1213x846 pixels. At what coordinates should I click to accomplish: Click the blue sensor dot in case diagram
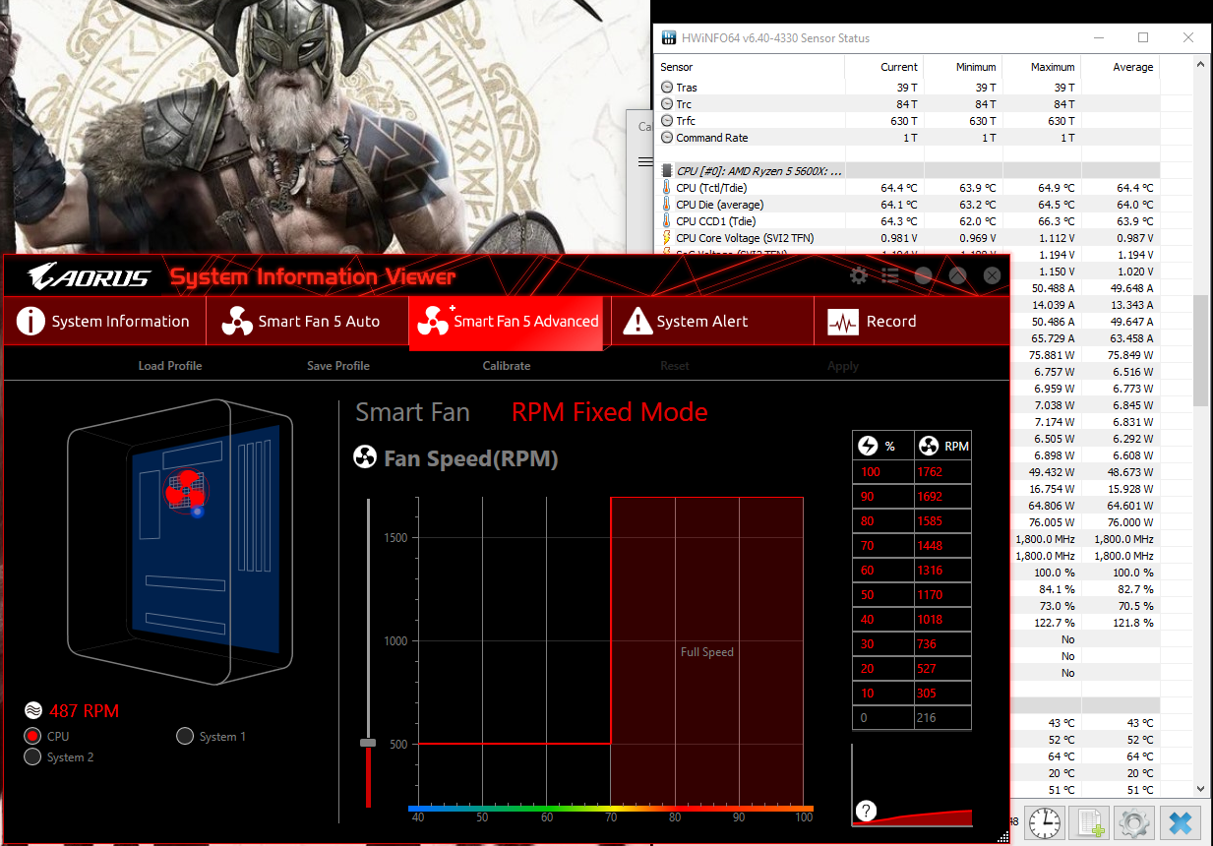pos(197,512)
